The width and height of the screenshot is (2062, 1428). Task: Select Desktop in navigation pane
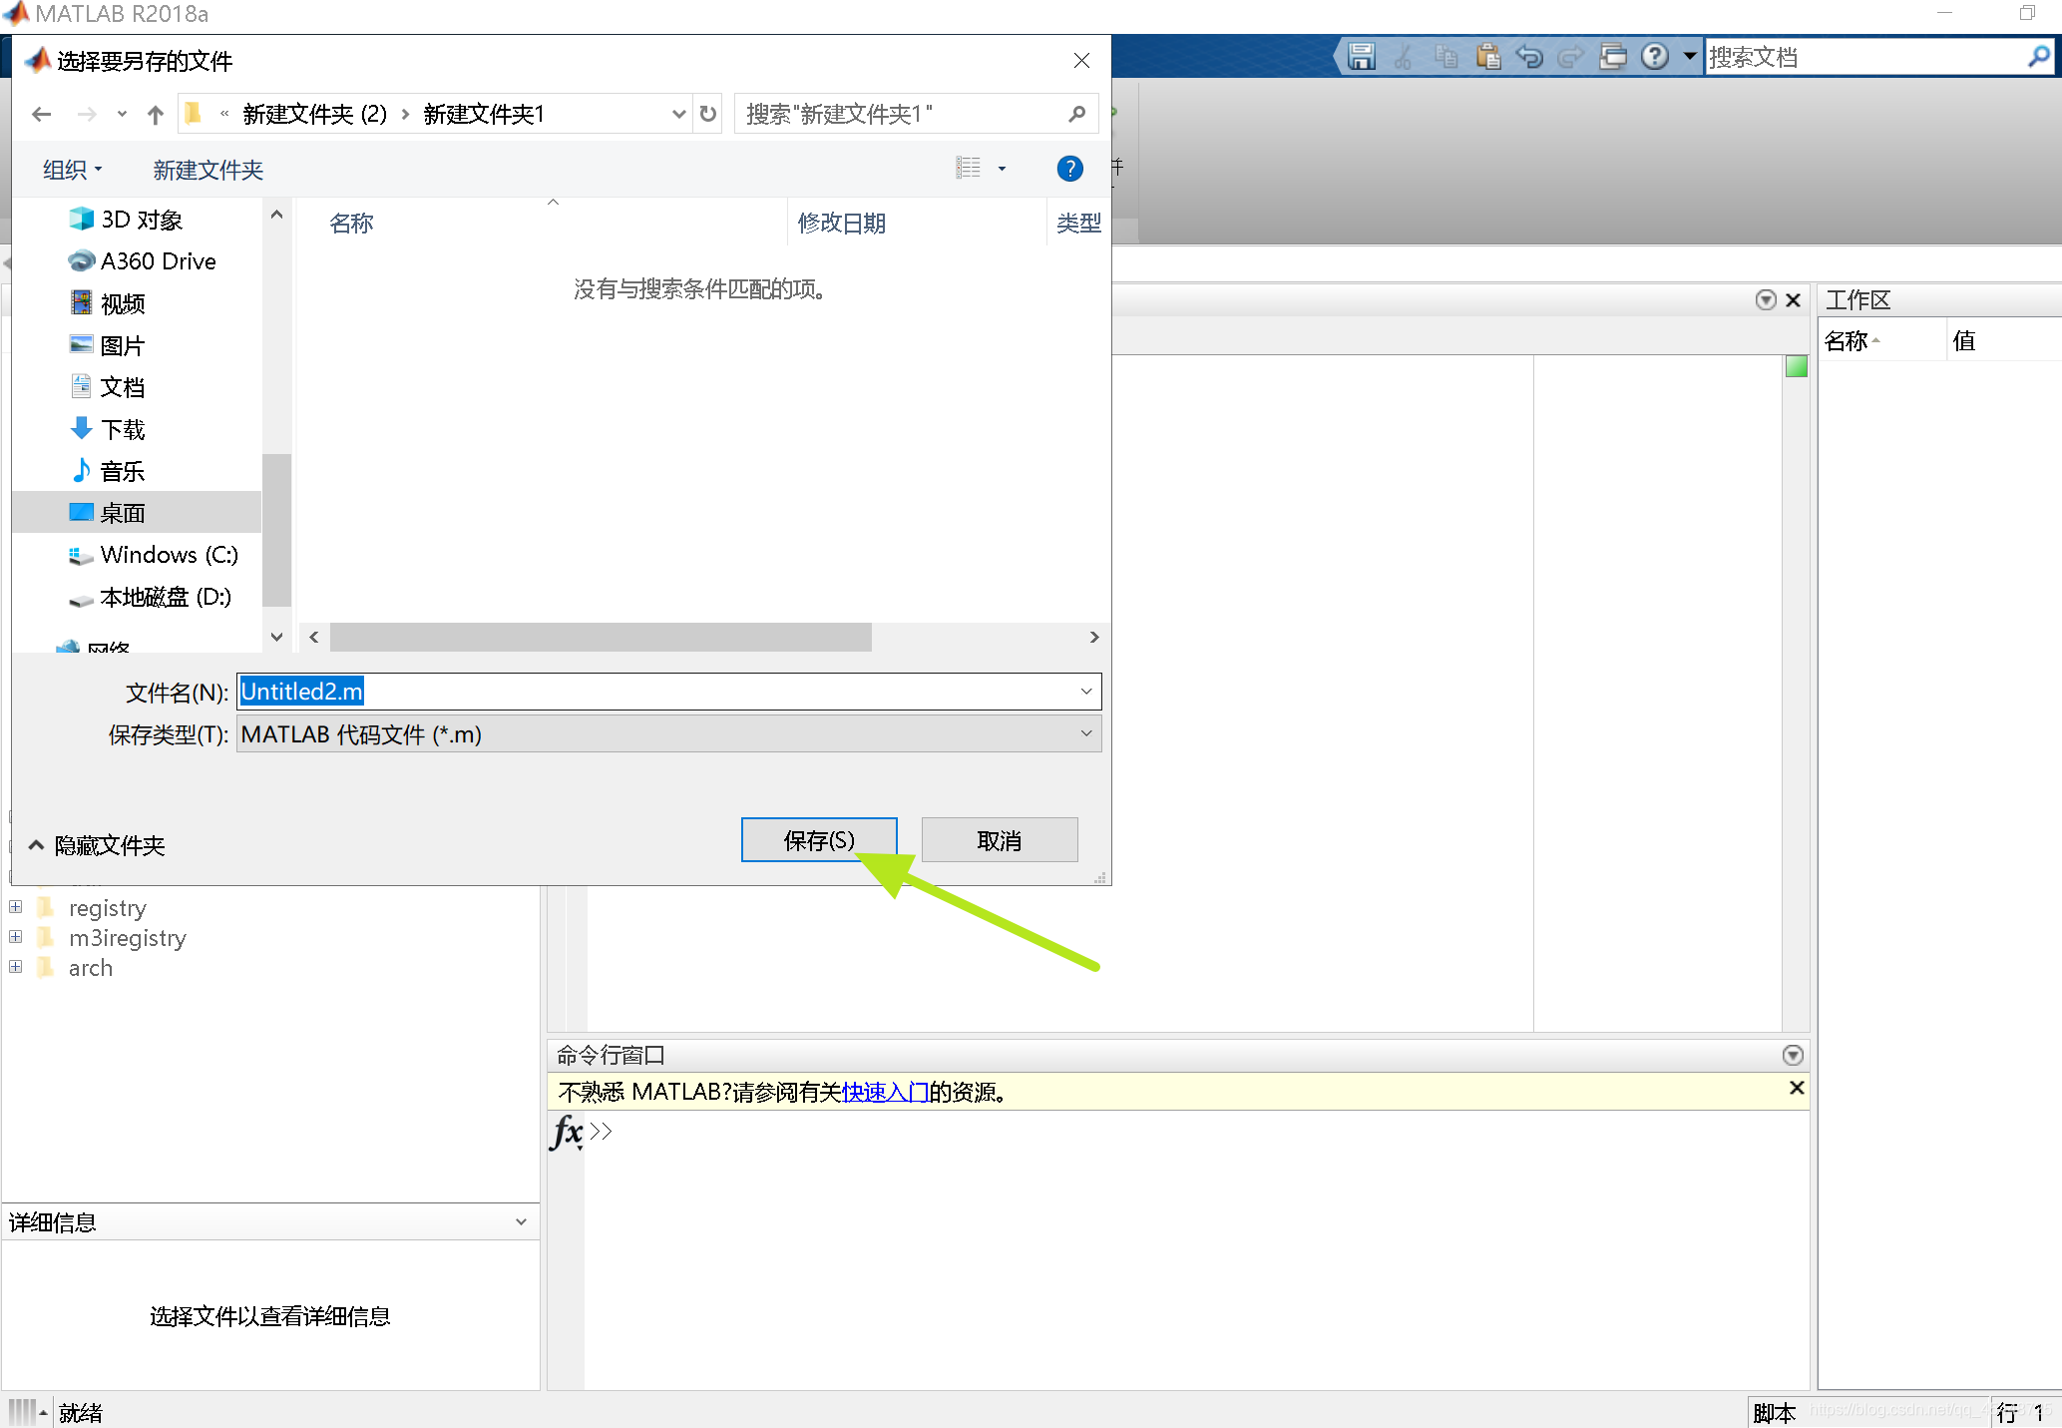tap(123, 513)
